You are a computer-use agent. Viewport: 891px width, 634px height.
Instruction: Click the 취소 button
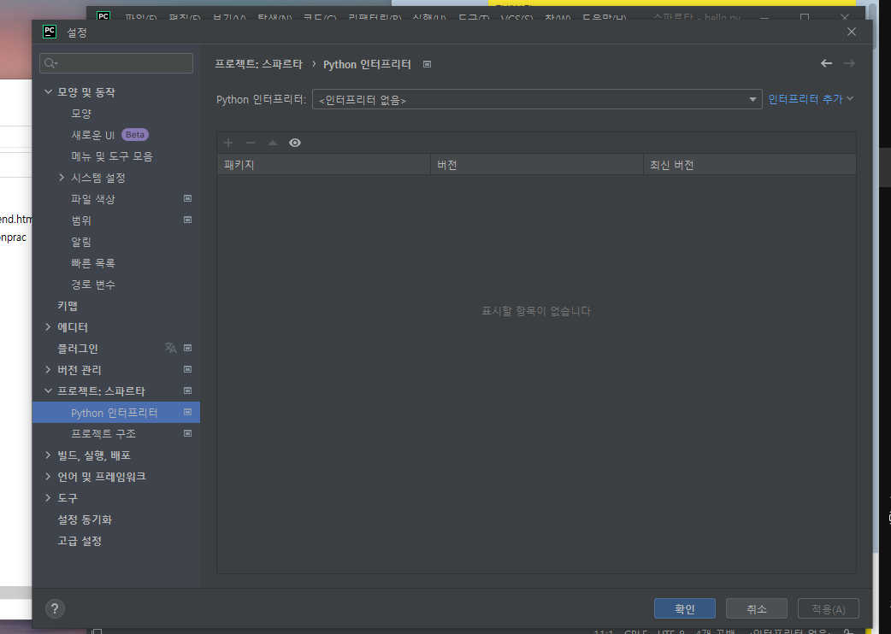pos(757,609)
